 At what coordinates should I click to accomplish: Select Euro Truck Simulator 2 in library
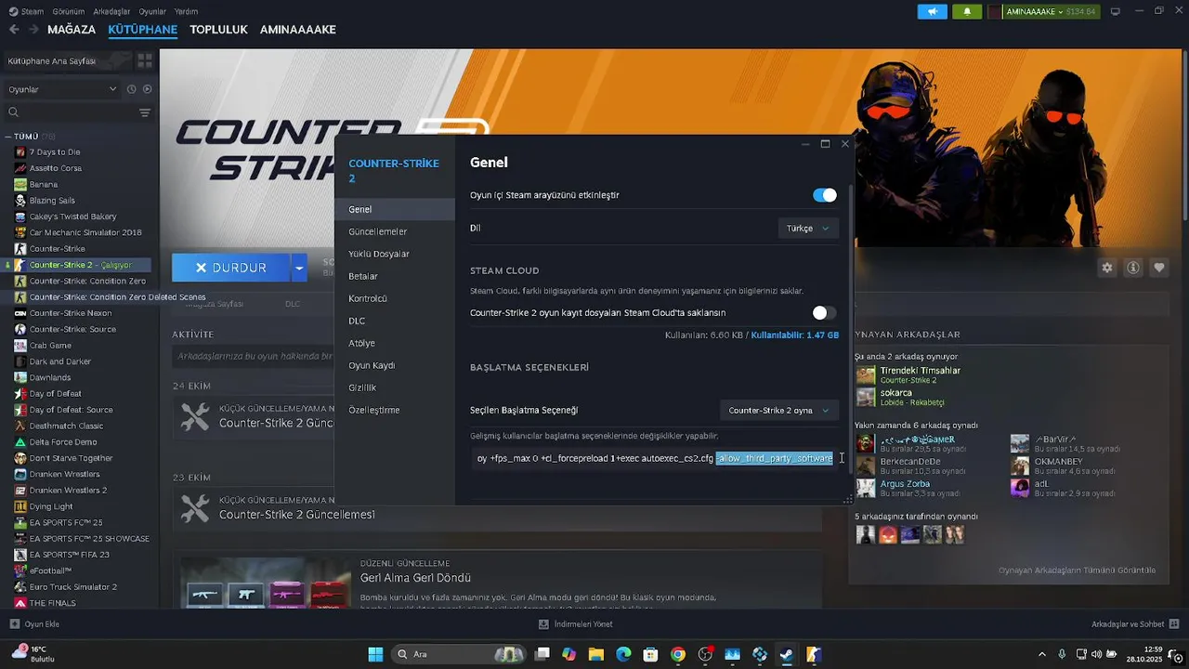pos(72,587)
